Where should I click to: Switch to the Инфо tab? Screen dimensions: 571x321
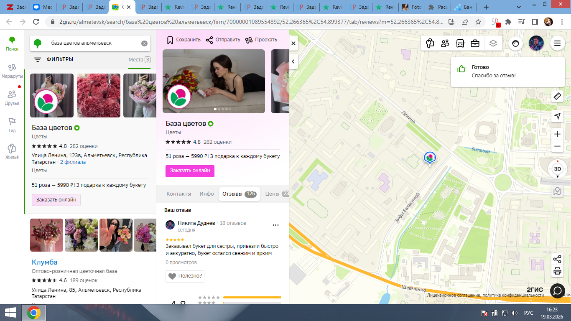point(206,194)
